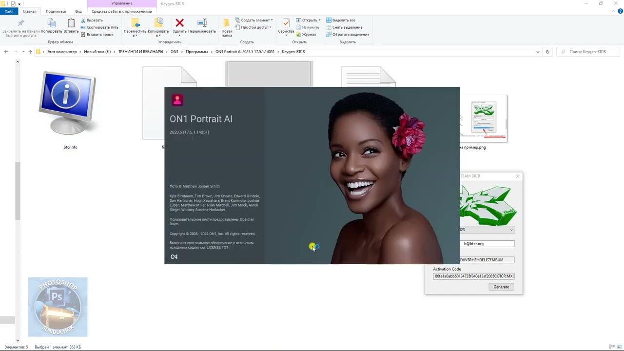Click the Управление contextual tab header
This screenshot has width=624, height=351.
[x=122, y=3]
